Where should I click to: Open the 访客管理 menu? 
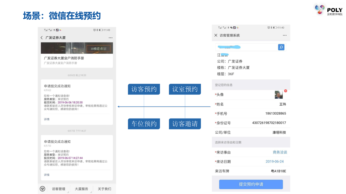click(59, 189)
